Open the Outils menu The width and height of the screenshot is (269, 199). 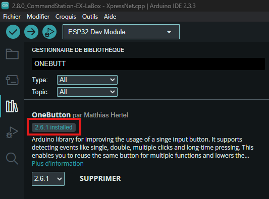click(x=90, y=17)
